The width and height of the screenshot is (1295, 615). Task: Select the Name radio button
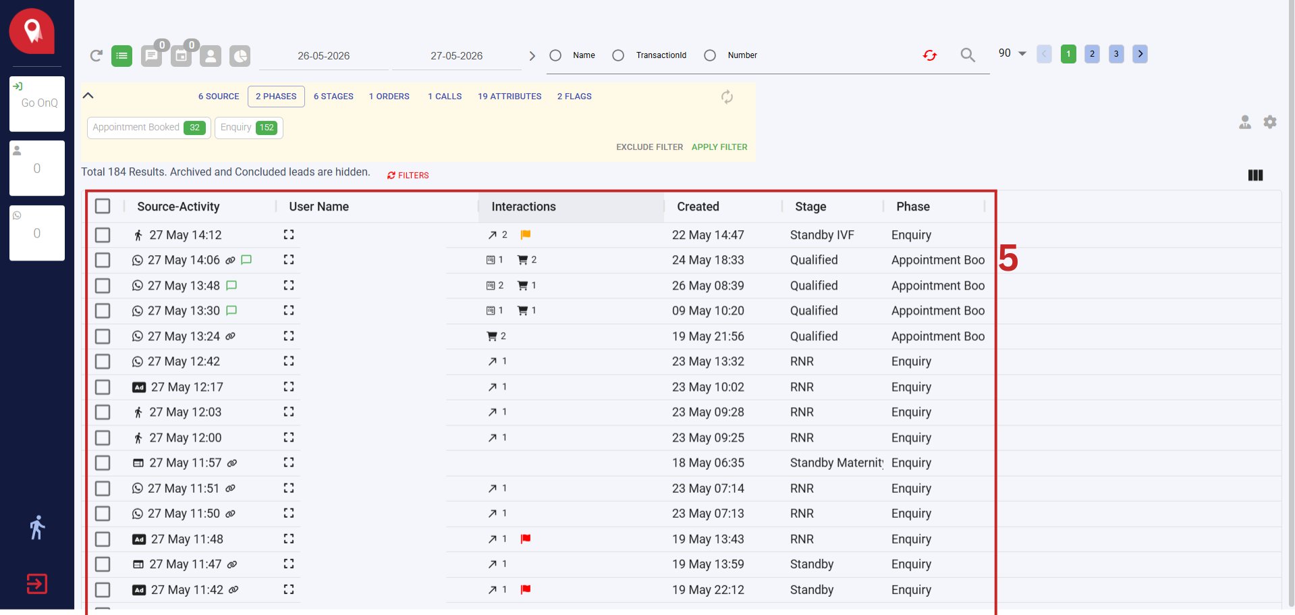click(x=555, y=55)
